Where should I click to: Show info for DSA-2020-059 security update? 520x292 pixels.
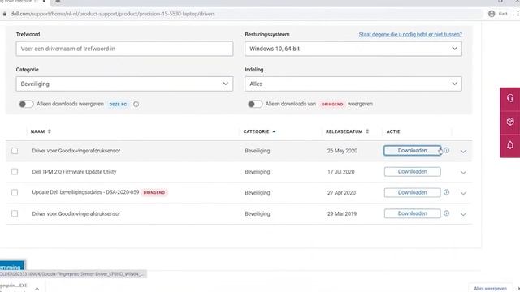pyautogui.click(x=446, y=192)
